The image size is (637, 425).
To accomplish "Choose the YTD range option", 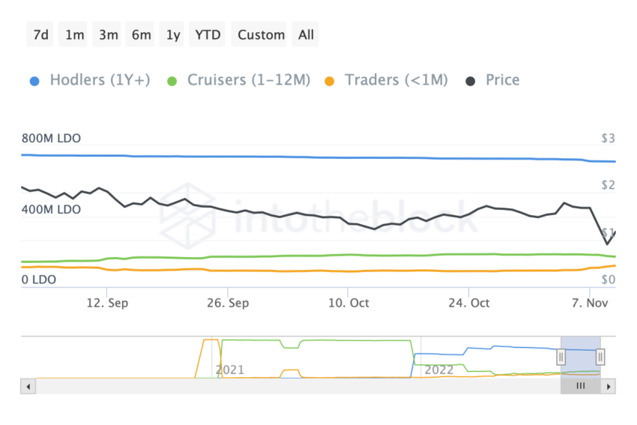I will (208, 34).
